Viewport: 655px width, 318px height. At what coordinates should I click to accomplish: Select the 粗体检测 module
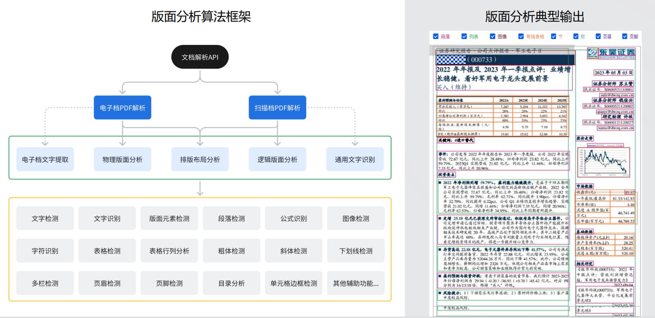click(x=231, y=251)
